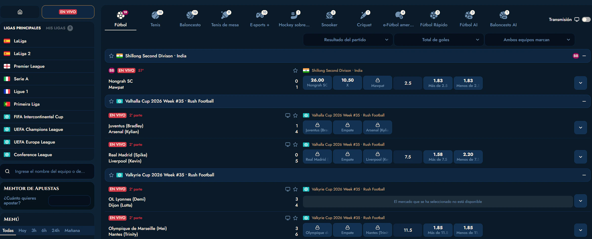Screen dimensions: 592x239
Task: Open Resultado del partido dropdown
Action: click(348, 40)
